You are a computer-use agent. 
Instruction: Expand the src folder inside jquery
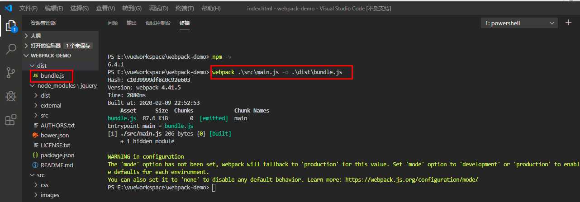point(60,115)
